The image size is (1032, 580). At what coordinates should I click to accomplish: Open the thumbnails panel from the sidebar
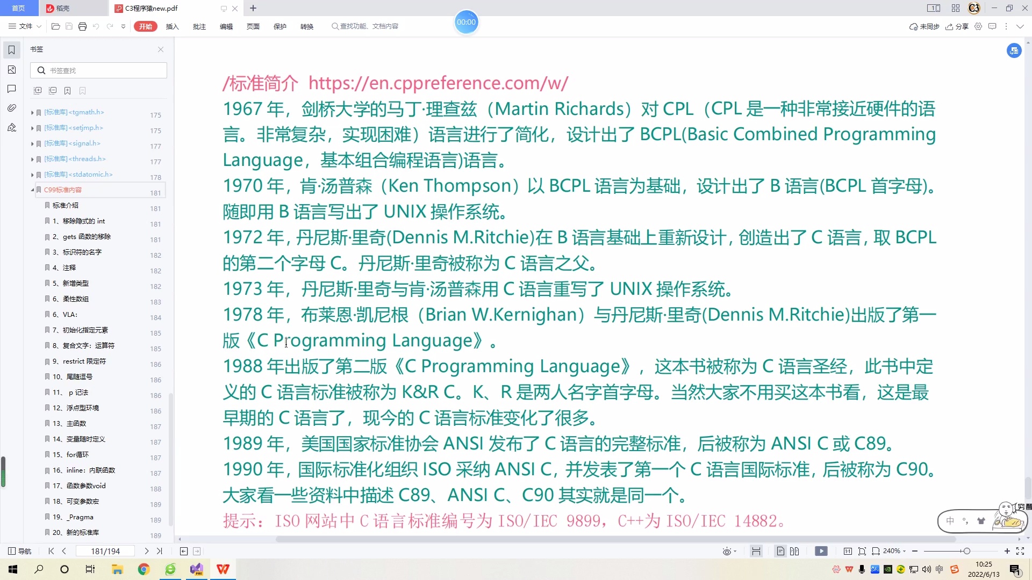coord(11,70)
